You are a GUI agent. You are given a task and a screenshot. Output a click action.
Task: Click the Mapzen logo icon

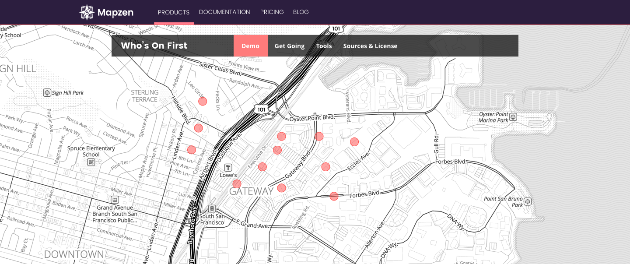87,12
